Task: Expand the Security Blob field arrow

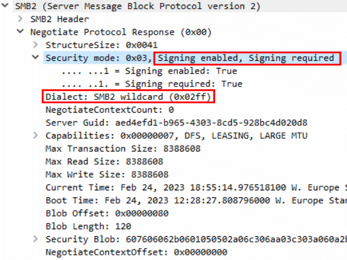Action: [x=35, y=239]
